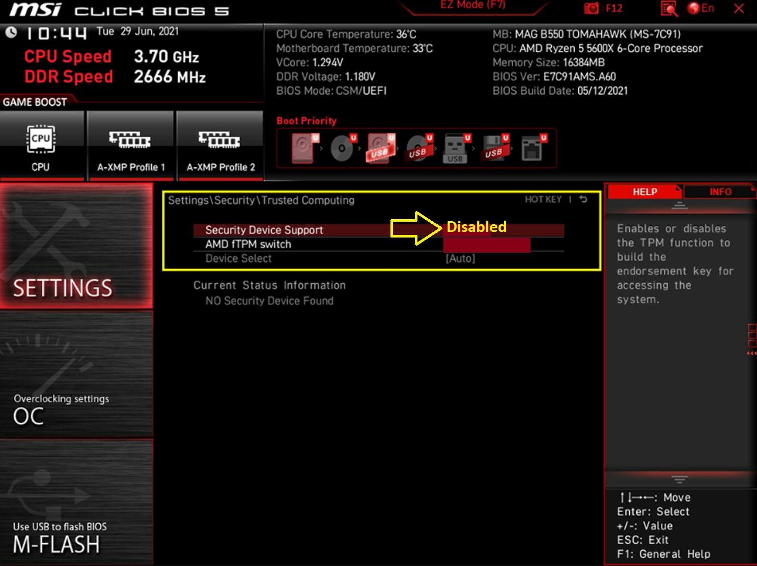Click the Boot Priority heading

point(306,121)
